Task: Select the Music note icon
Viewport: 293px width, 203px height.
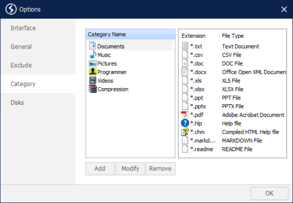Action: (x=93, y=55)
